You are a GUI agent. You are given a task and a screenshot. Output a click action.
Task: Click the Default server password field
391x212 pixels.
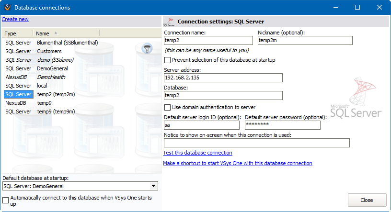click(x=282, y=125)
